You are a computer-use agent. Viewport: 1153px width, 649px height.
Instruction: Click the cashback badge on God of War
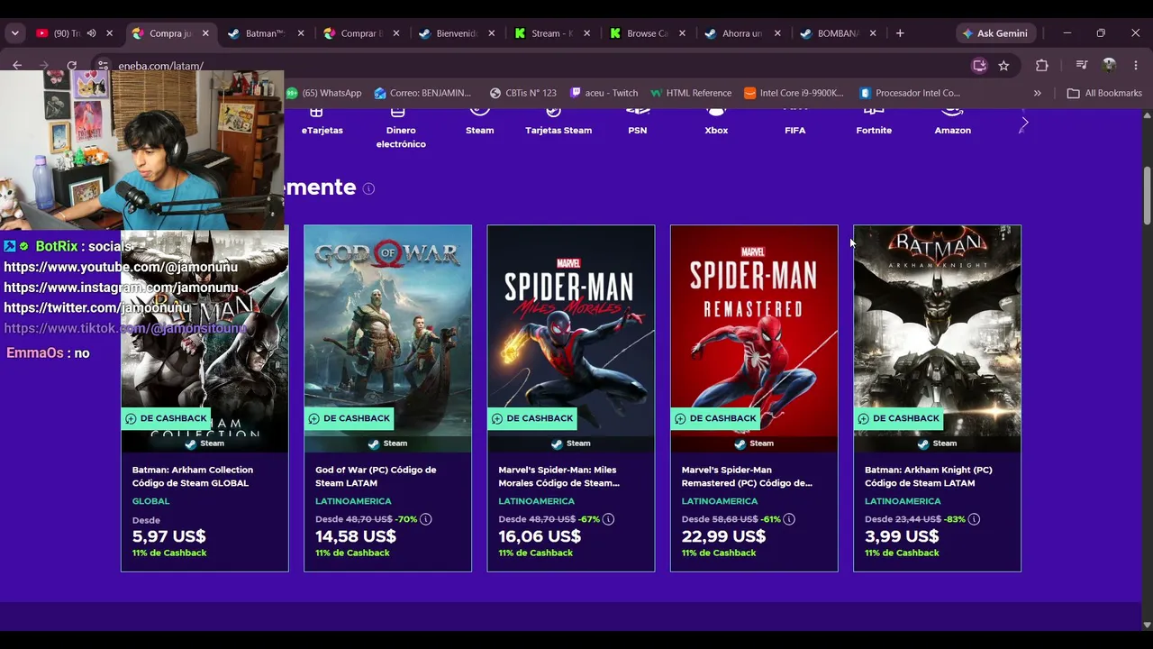pos(350,418)
